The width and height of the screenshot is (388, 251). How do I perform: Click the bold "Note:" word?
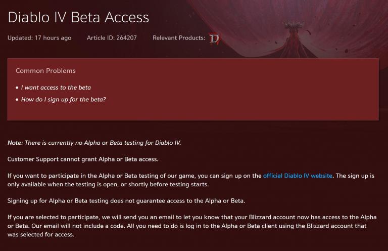pos(15,143)
